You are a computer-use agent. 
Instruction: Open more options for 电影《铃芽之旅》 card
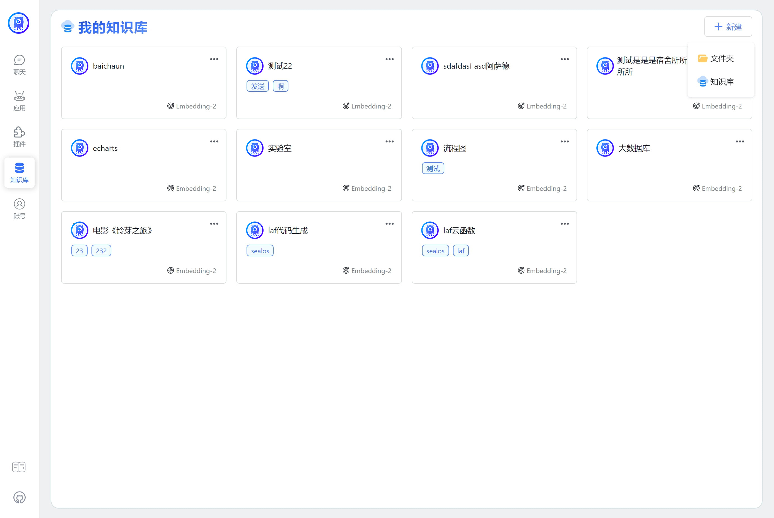tap(214, 224)
